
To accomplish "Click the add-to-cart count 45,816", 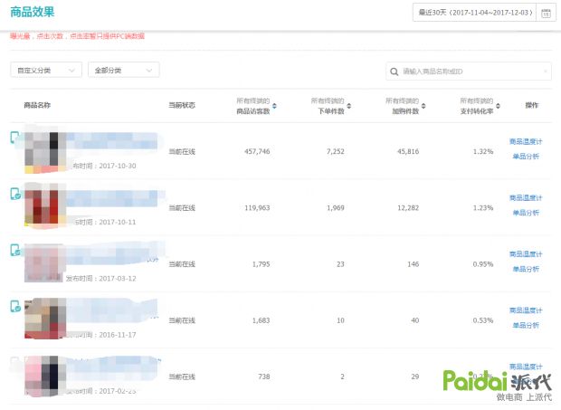I will click(x=408, y=152).
